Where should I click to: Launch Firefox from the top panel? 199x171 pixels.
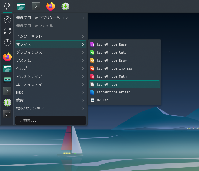tap(51, 6)
